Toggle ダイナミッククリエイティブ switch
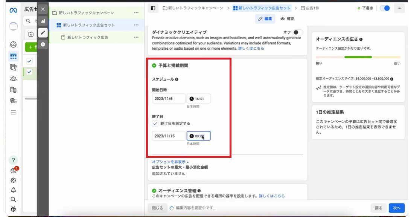The height and width of the screenshot is (217, 411). [x=298, y=33]
